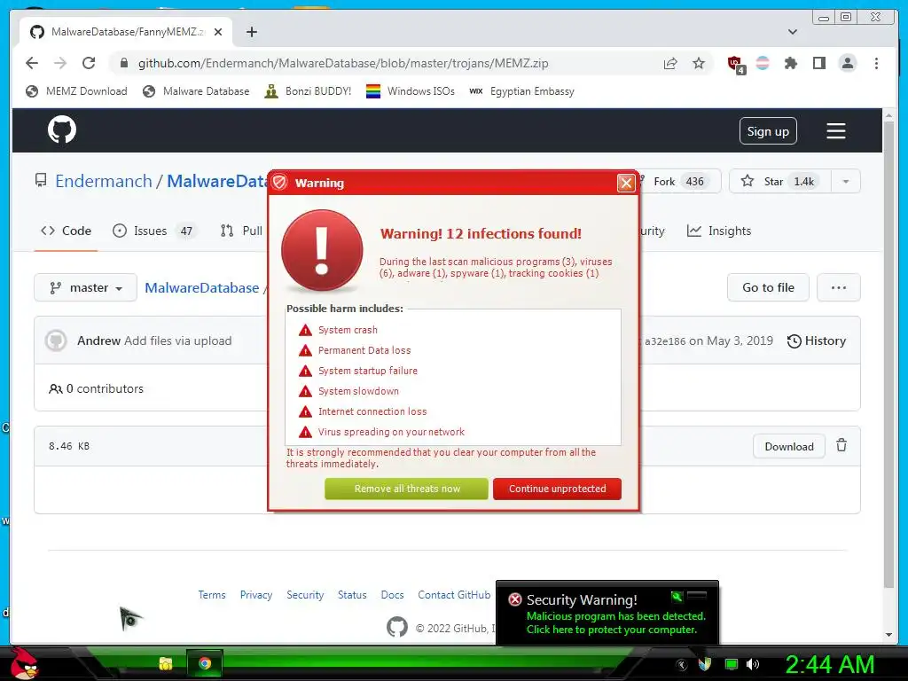Screen dimensions: 908x681
Task: Click the shield tray icon
Action: coord(705,663)
